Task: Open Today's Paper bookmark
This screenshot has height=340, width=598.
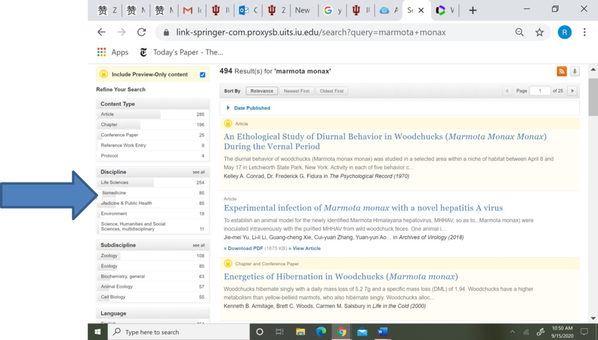Action: point(181,52)
